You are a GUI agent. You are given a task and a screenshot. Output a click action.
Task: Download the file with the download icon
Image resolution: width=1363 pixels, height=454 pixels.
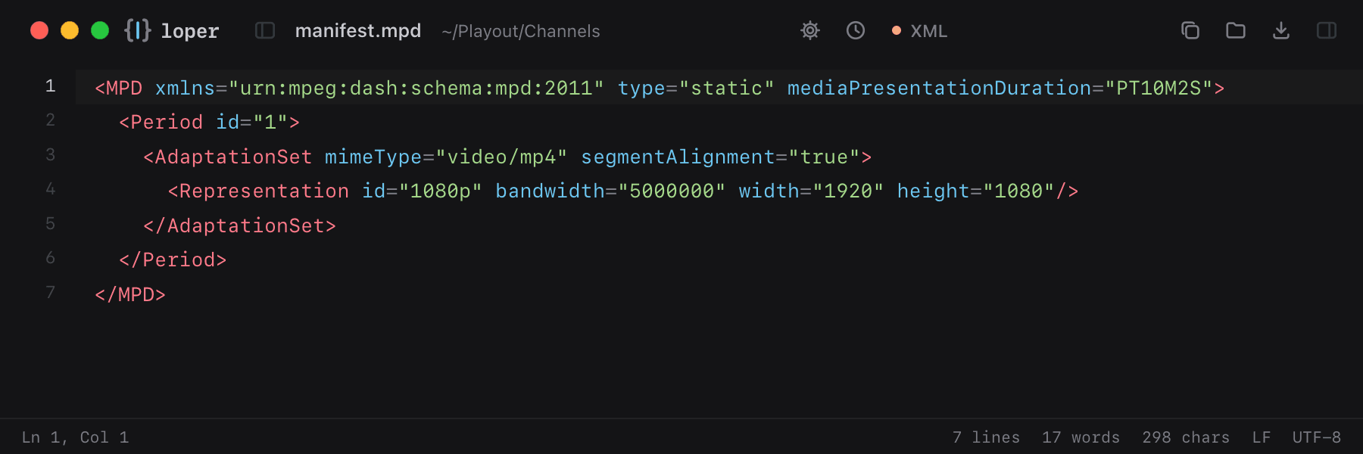(x=1281, y=30)
